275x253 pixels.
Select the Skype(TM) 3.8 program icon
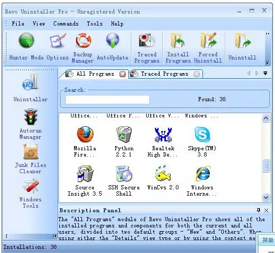tap(202, 141)
